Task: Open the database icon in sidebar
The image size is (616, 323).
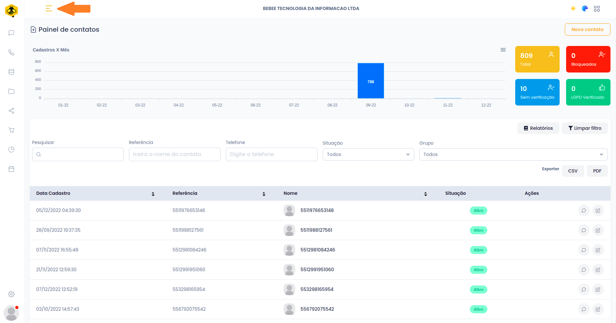Action: 11,72
